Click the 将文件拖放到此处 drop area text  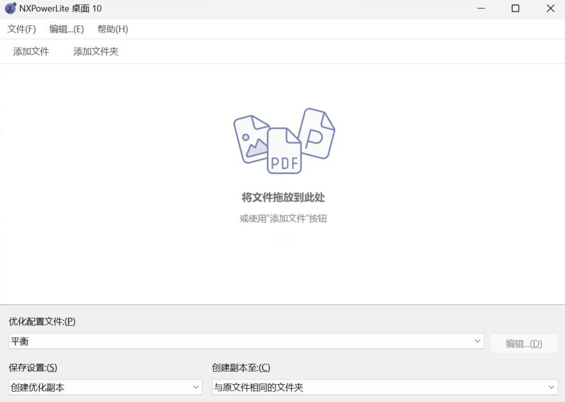pyautogui.click(x=283, y=198)
